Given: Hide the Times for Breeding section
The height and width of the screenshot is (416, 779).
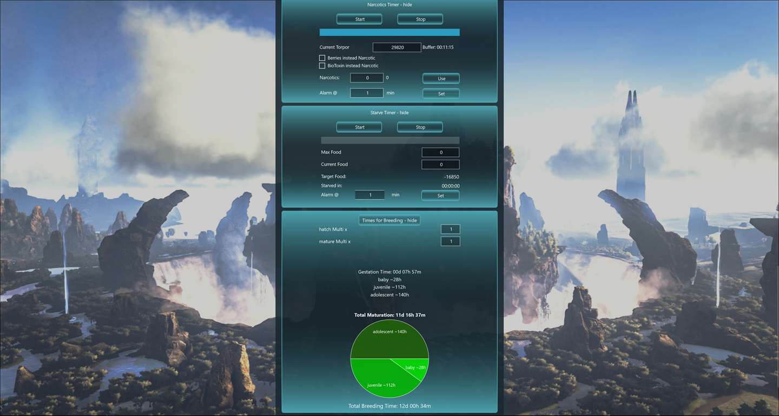Looking at the screenshot, I should point(389,220).
